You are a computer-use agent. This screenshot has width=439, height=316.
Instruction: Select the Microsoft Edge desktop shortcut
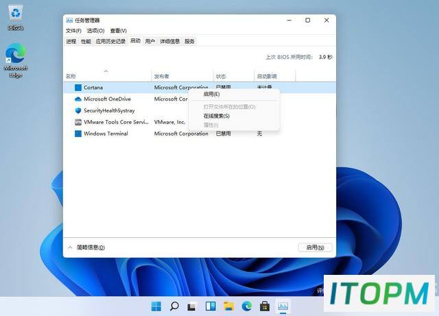(x=16, y=61)
